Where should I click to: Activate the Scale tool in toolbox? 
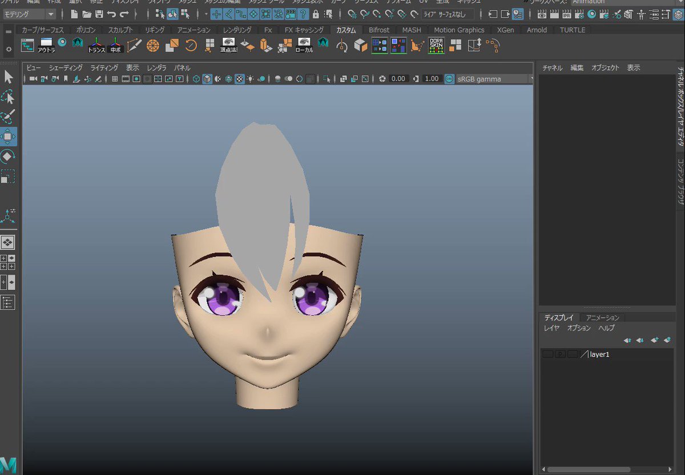(8, 176)
